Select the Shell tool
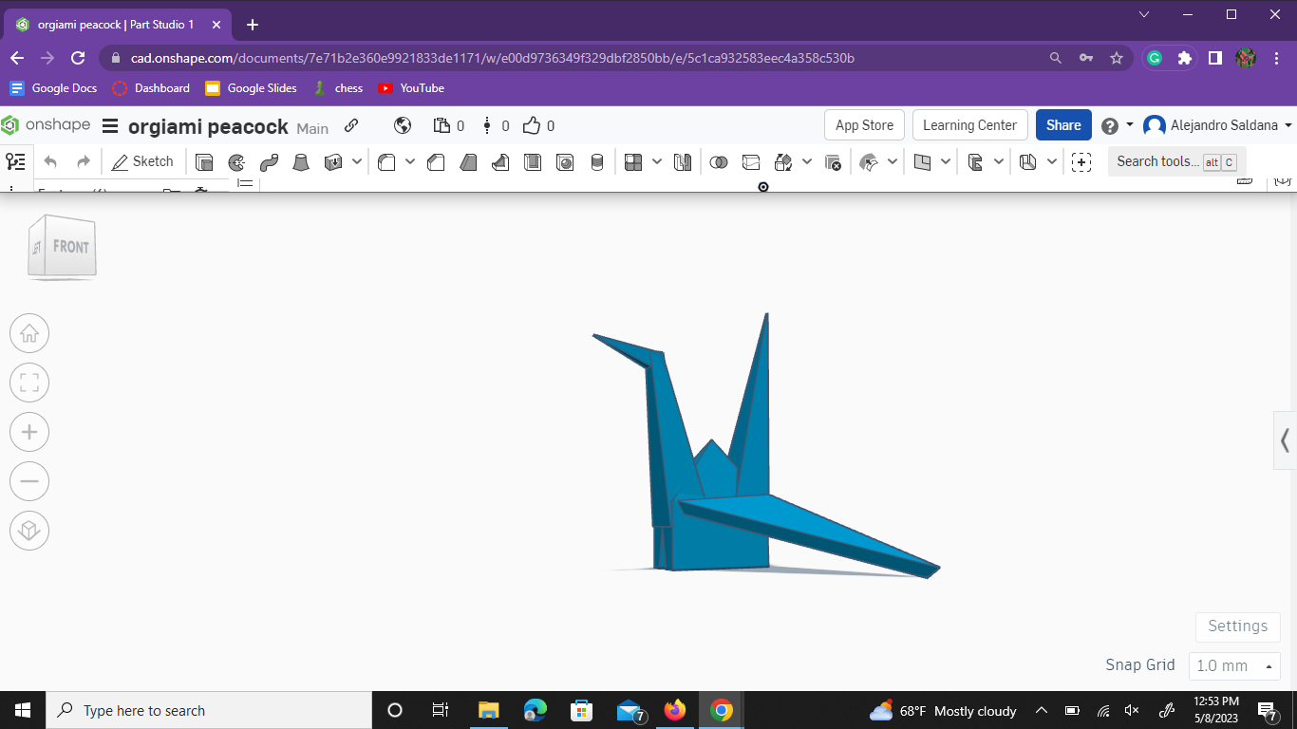This screenshot has height=729, width=1297. coord(533,161)
